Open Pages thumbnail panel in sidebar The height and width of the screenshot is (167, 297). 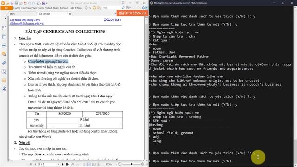click(x=4, y=37)
